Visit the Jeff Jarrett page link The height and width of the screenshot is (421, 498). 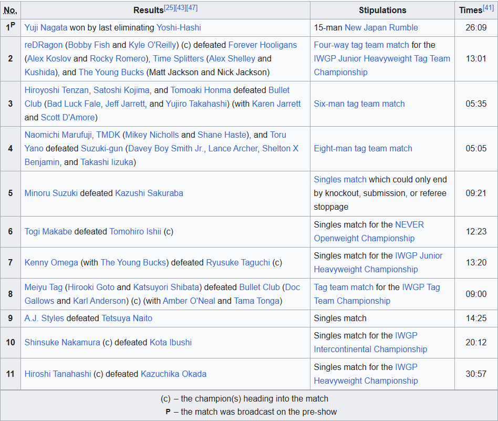125,104
